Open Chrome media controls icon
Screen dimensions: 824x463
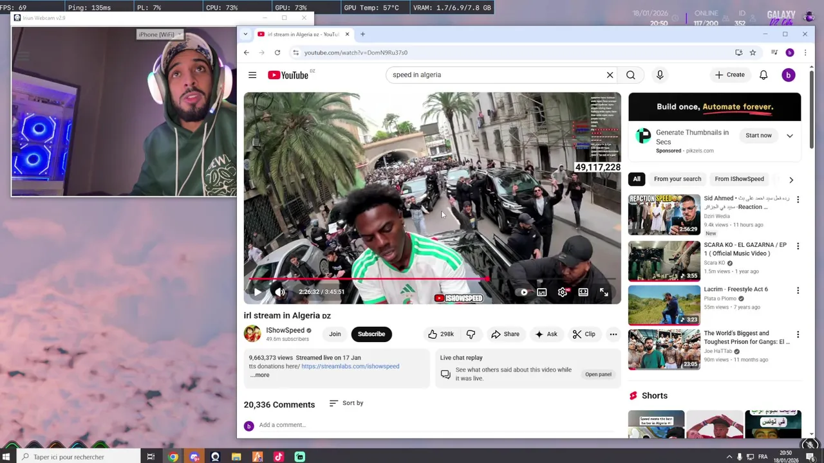click(x=774, y=53)
